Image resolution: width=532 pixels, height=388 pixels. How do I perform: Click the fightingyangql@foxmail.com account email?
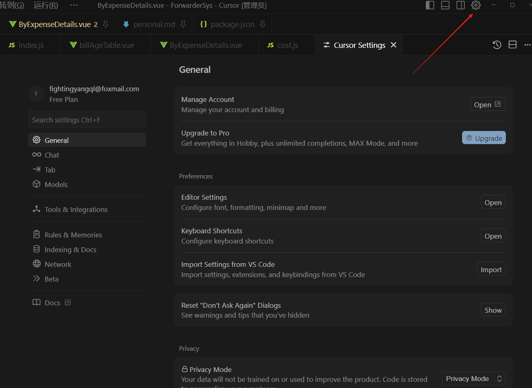[x=94, y=89]
